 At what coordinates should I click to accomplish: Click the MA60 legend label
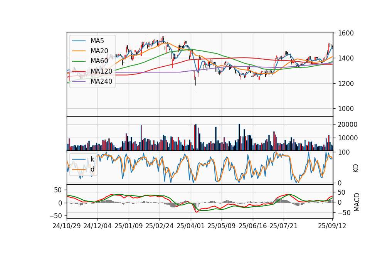click(99, 61)
